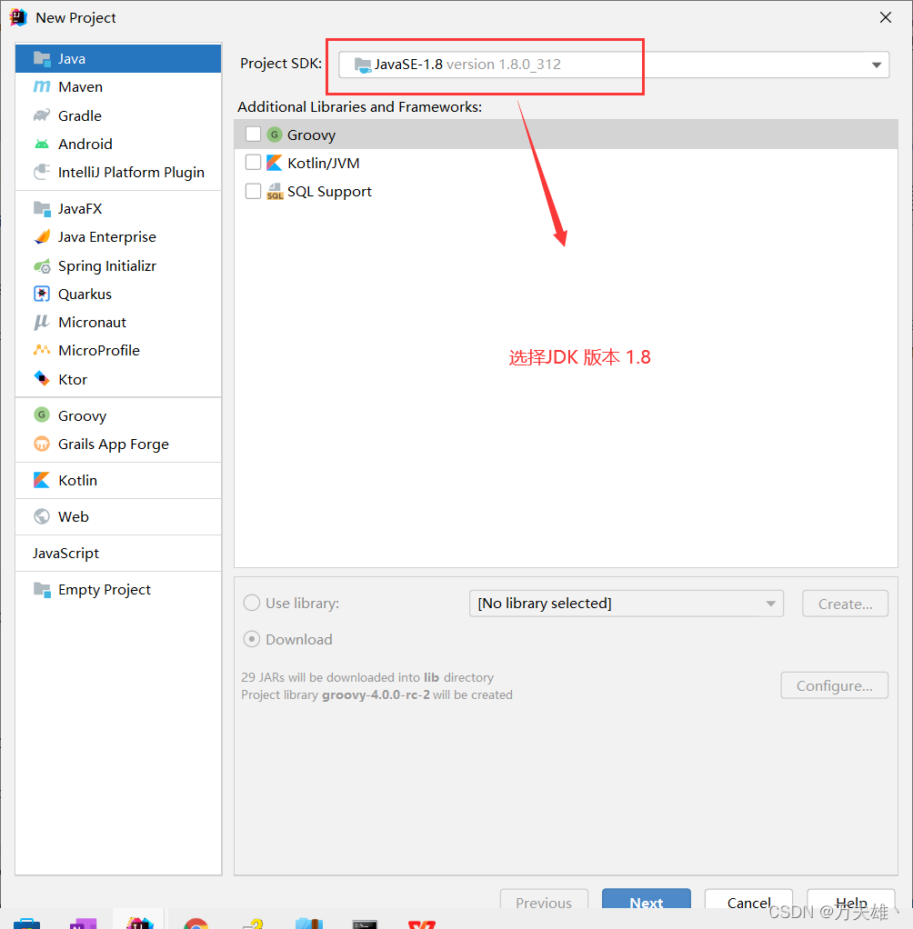Select Ktor label in list
913x929 pixels.
point(73,379)
